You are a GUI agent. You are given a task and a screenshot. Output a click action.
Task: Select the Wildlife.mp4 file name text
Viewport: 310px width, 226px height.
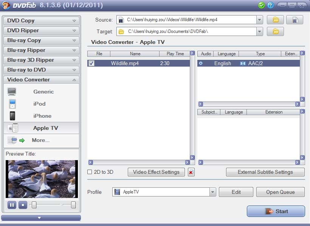click(125, 63)
